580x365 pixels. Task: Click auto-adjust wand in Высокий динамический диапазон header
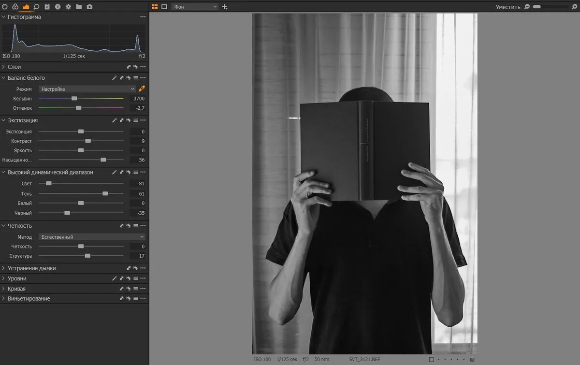click(x=115, y=172)
